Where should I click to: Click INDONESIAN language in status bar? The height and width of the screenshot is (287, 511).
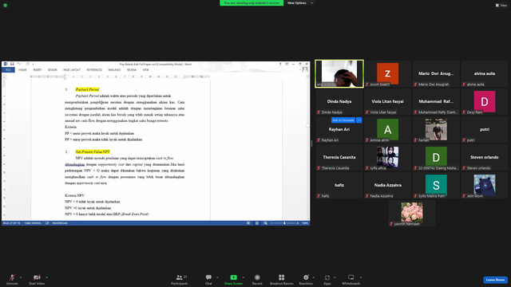click(60, 223)
